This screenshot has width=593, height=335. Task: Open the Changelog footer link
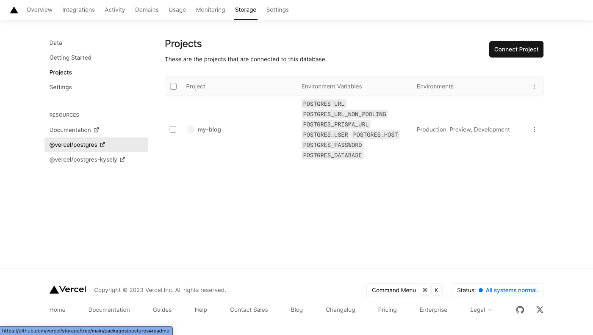click(341, 310)
